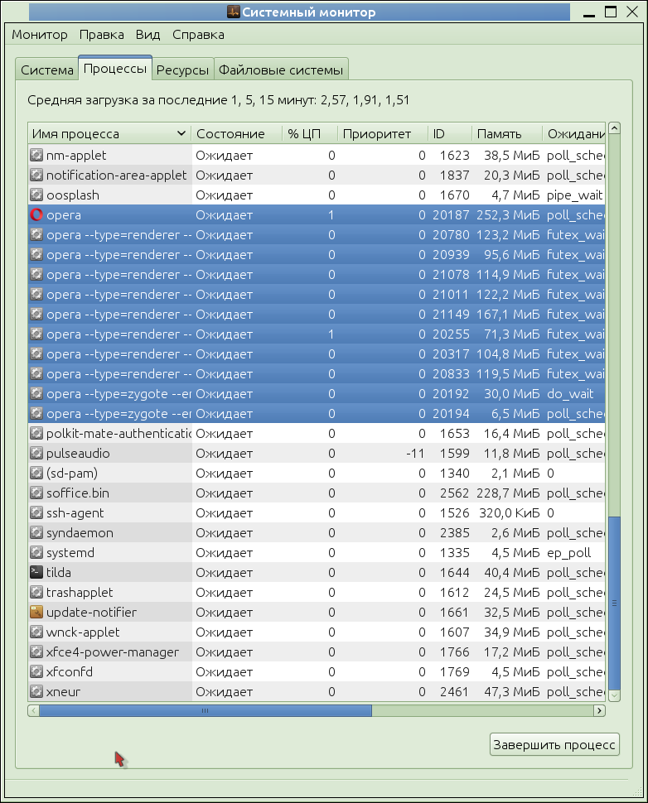Click the pulseaudio process icon

coord(36,453)
